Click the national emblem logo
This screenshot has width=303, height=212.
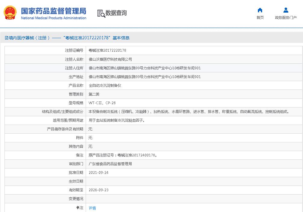click(x=10, y=13)
